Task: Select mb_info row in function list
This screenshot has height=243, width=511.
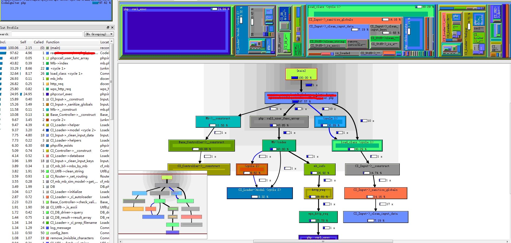Action: pyautogui.click(x=55, y=79)
